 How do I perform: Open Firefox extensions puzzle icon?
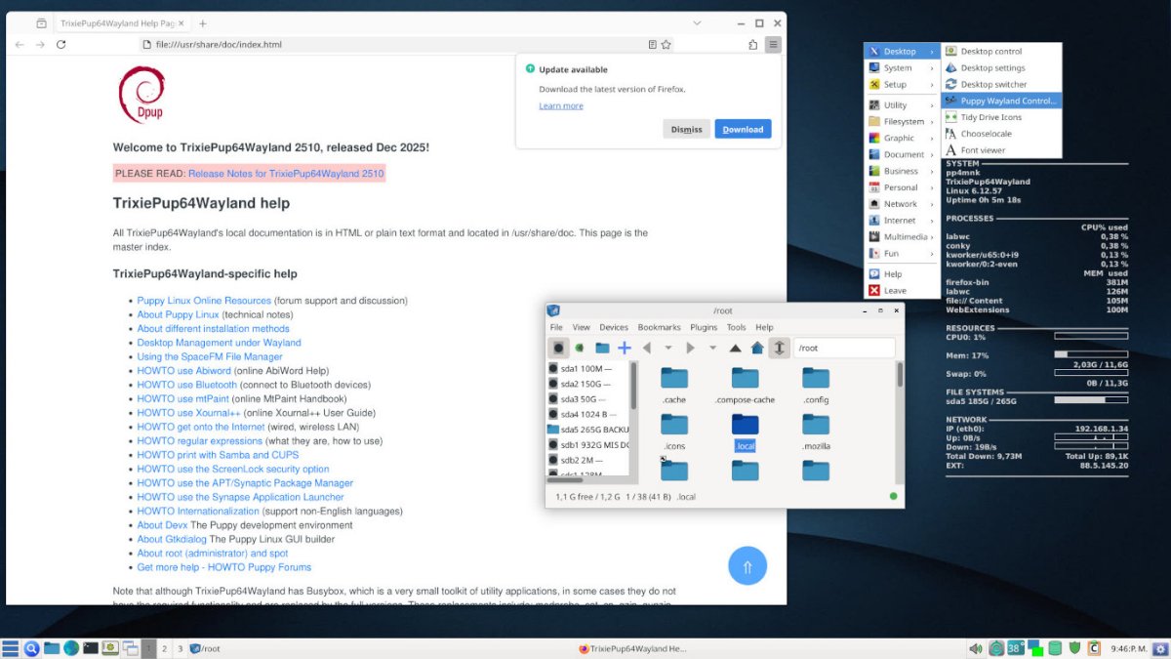pyautogui.click(x=752, y=44)
